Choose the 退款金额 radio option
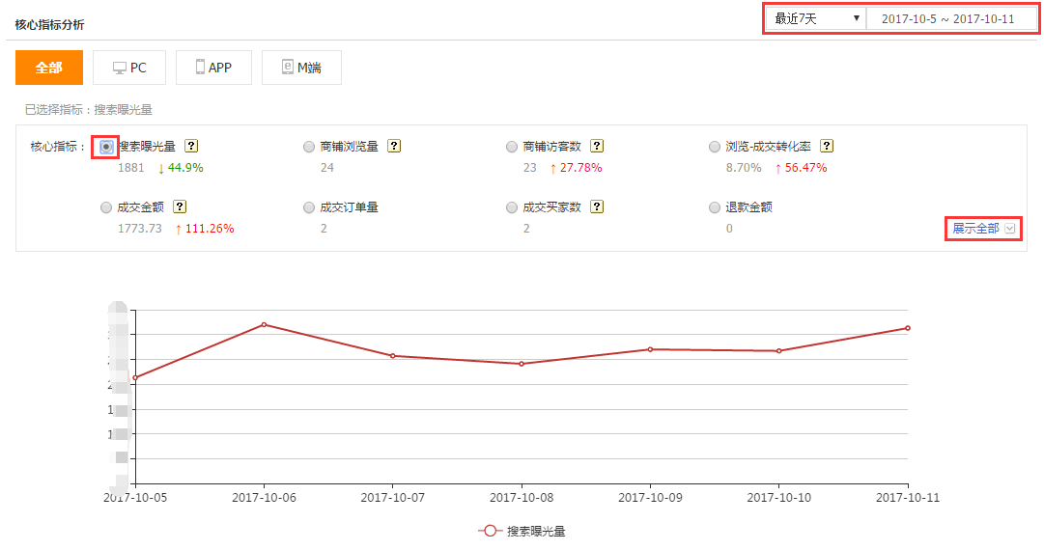Viewport: 1044px width, 550px height. pyautogui.click(x=715, y=206)
